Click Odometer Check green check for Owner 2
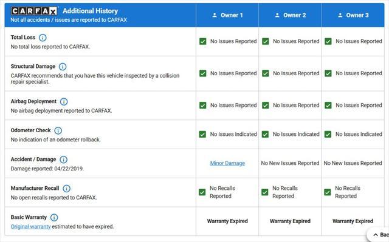Screen dimensions: 389x242 point(265,134)
